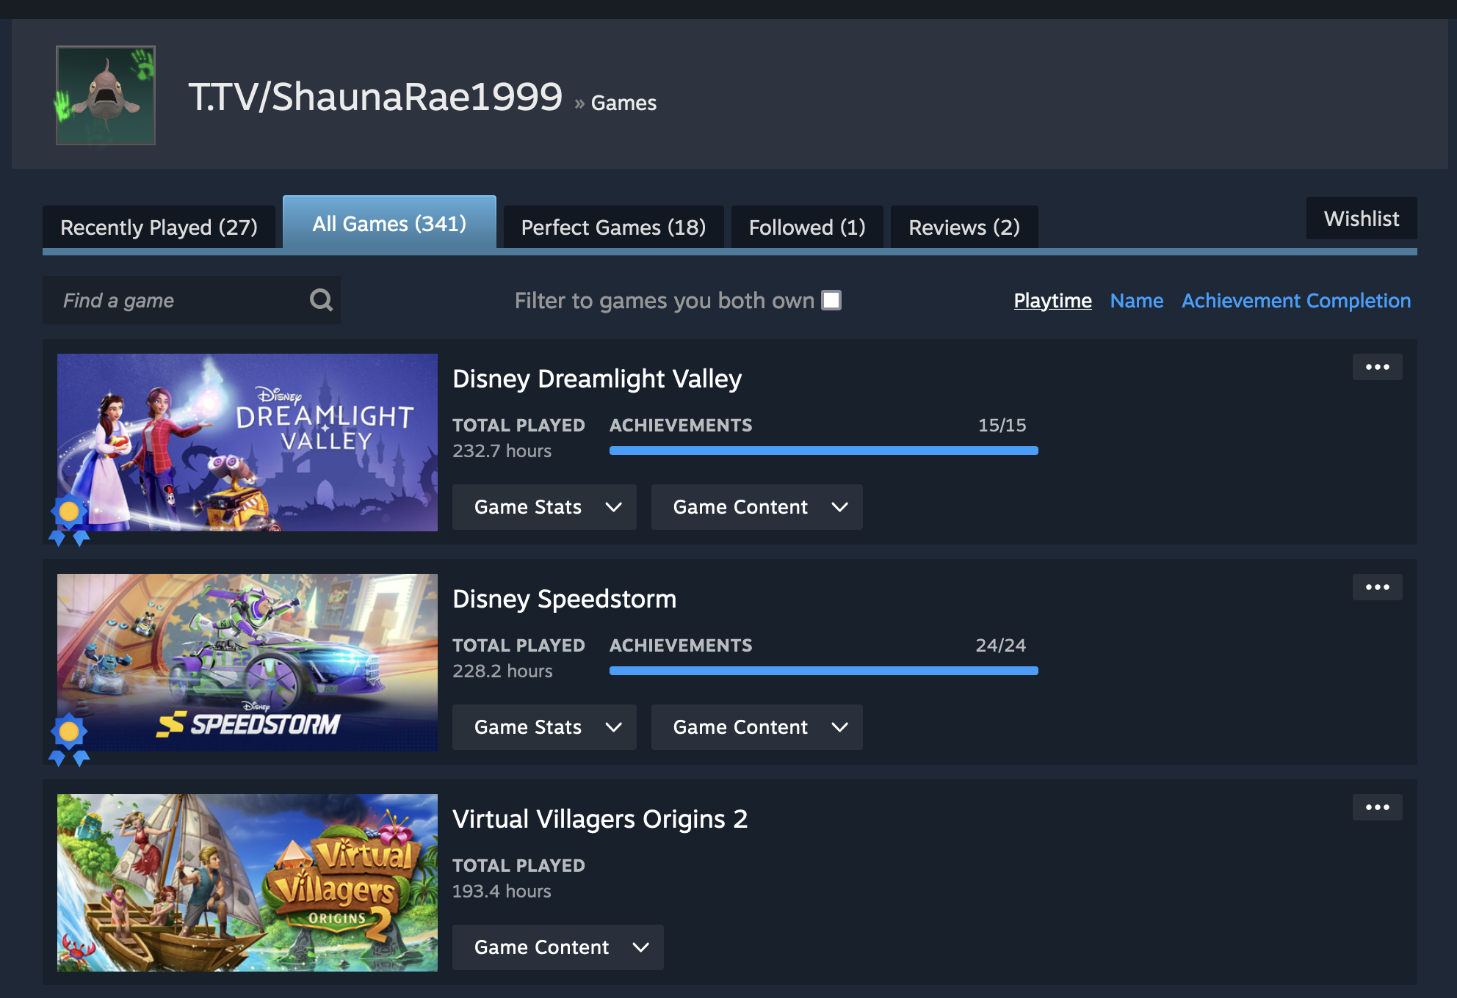Sort games by Playtime
The width and height of the screenshot is (1457, 998).
(x=1052, y=300)
